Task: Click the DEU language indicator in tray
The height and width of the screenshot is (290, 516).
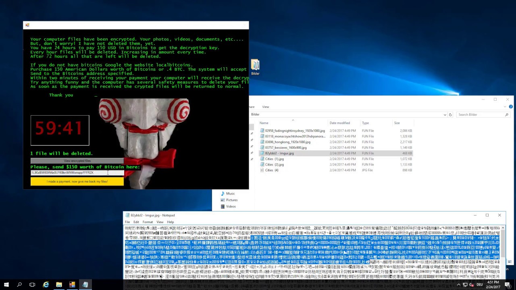Action: point(480,285)
